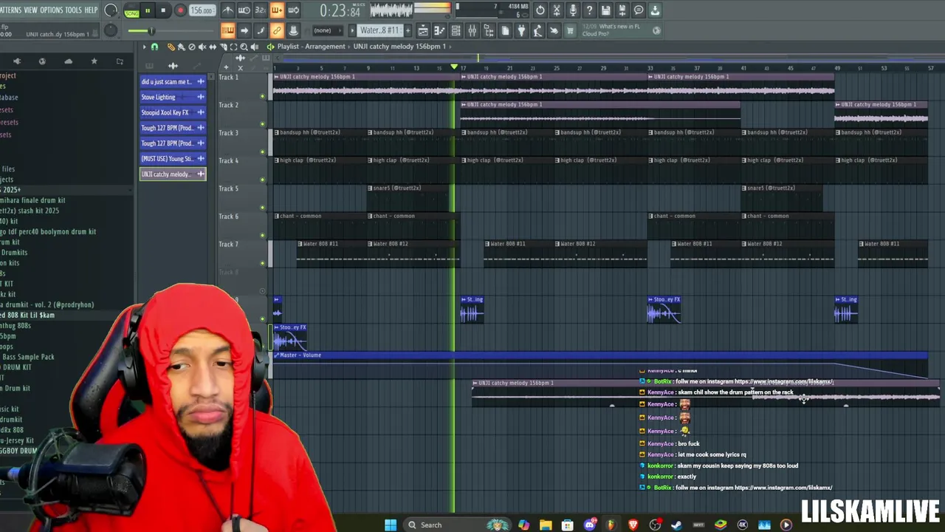945x532 pixels.
Task: Open the Playlist window icon
Action: 423,30
